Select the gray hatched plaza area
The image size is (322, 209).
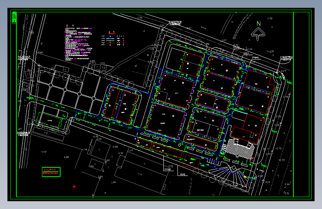point(240,149)
